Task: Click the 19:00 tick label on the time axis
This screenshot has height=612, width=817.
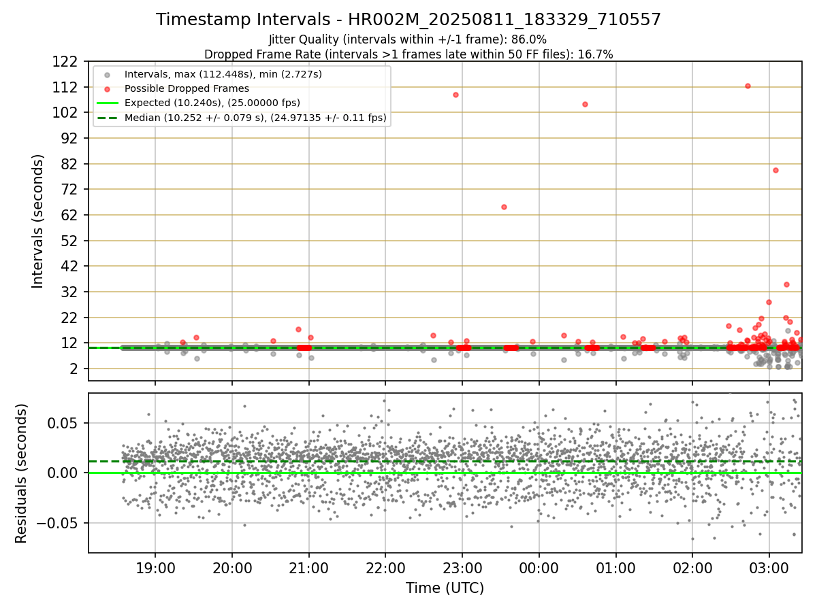Action: (x=155, y=568)
